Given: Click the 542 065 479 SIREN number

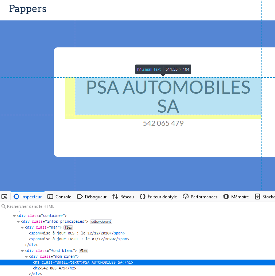Looking at the screenshot, I should (163, 123).
